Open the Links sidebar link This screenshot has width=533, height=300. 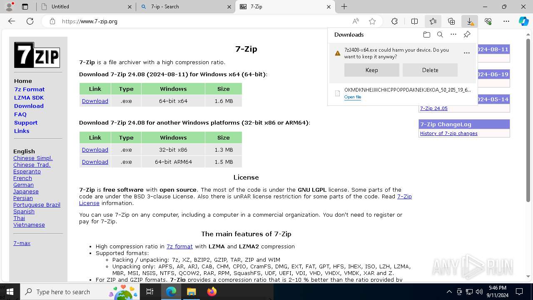point(22,131)
